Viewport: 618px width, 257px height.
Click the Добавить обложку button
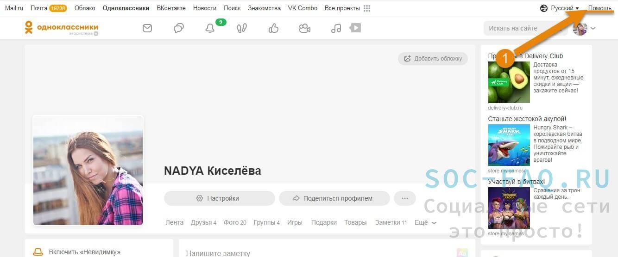coord(433,59)
